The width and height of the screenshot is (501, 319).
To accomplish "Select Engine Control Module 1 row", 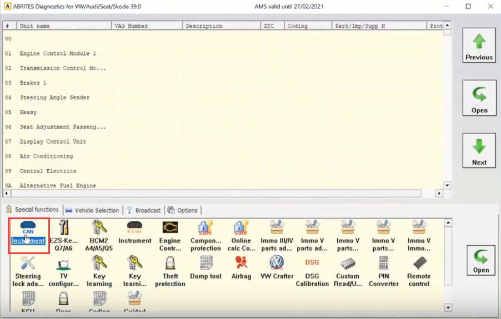I will point(223,53).
